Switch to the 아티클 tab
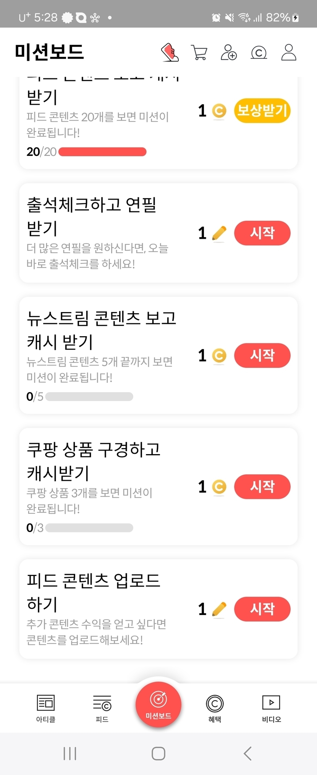The height and width of the screenshot is (775, 317). click(x=46, y=708)
